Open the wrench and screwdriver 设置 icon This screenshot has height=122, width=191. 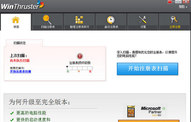coord(143,20)
